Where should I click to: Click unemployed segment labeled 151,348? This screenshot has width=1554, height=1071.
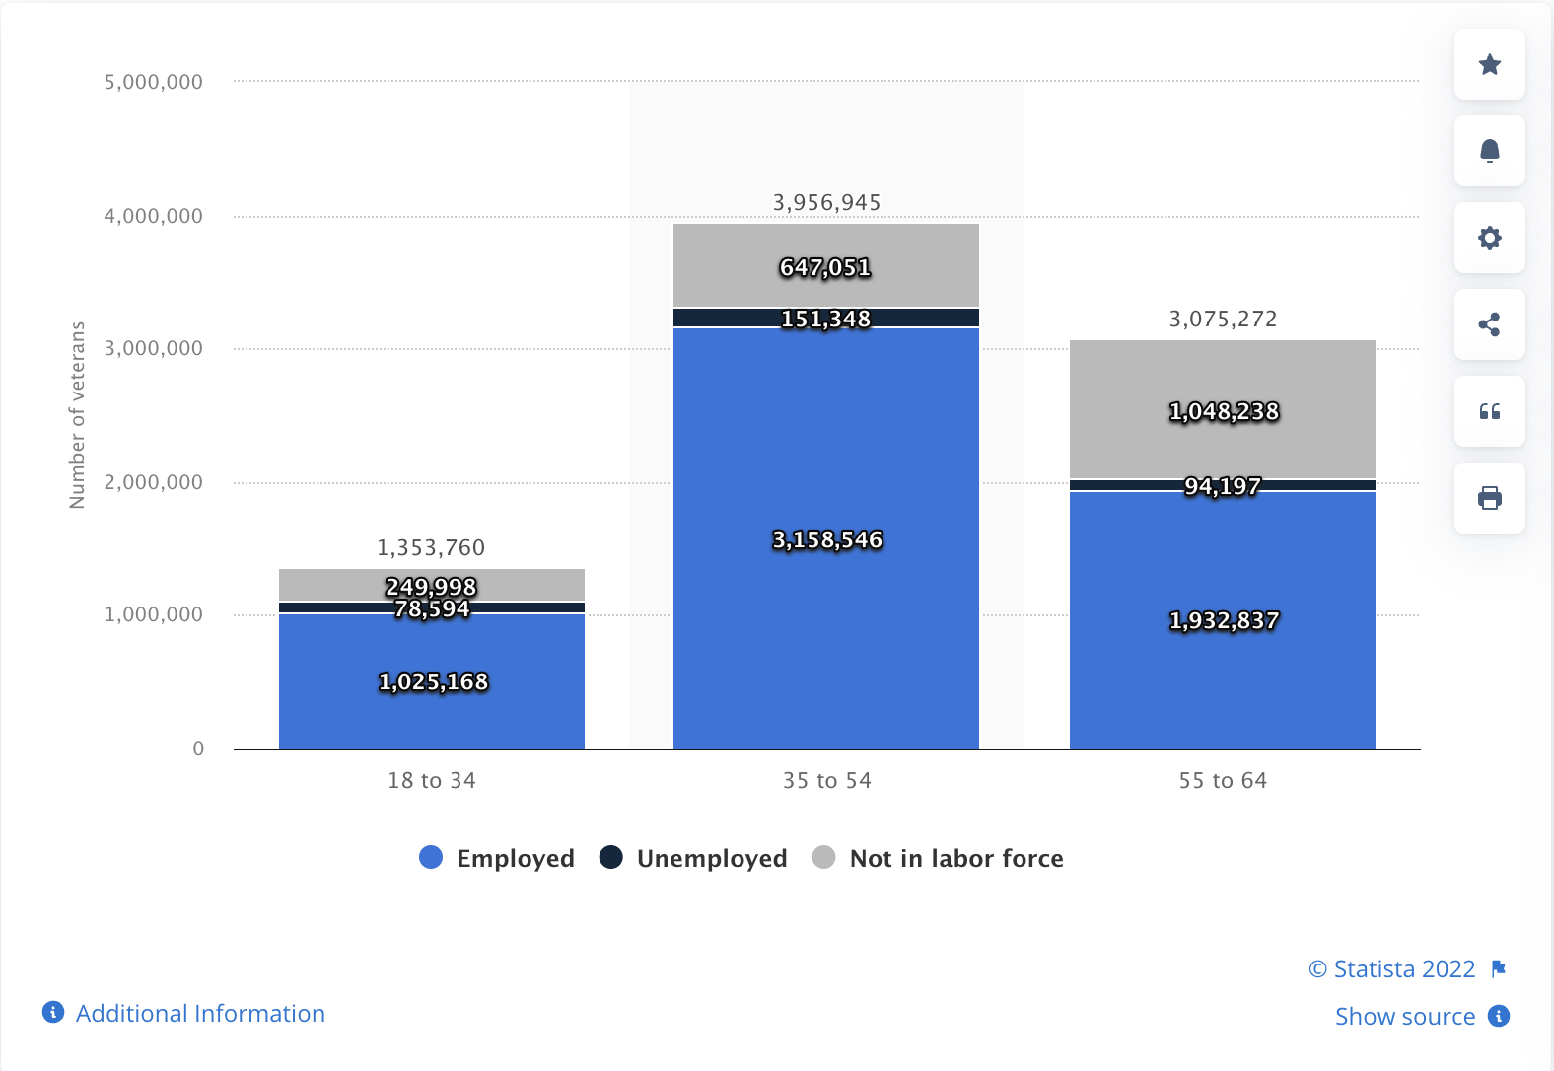(x=826, y=318)
